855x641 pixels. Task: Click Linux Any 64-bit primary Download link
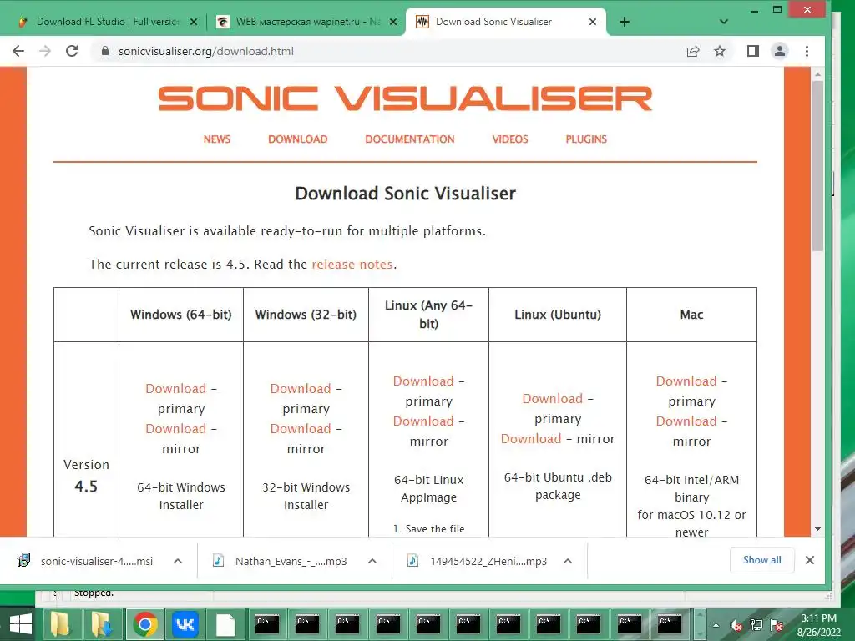pyautogui.click(x=423, y=381)
